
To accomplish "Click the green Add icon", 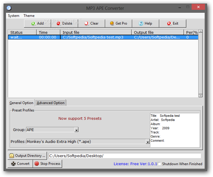I will point(33,24).
